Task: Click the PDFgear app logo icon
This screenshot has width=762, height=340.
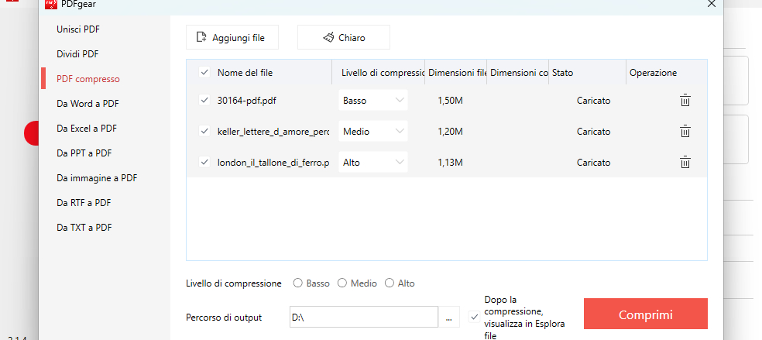Action: [x=51, y=5]
